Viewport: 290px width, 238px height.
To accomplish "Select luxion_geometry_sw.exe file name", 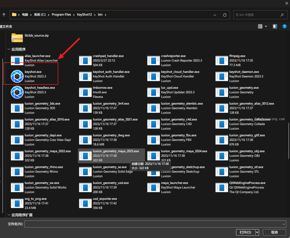I will 42,183.
